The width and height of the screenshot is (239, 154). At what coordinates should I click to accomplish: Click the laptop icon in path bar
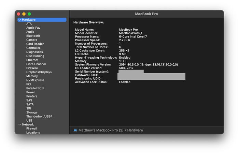75,130
